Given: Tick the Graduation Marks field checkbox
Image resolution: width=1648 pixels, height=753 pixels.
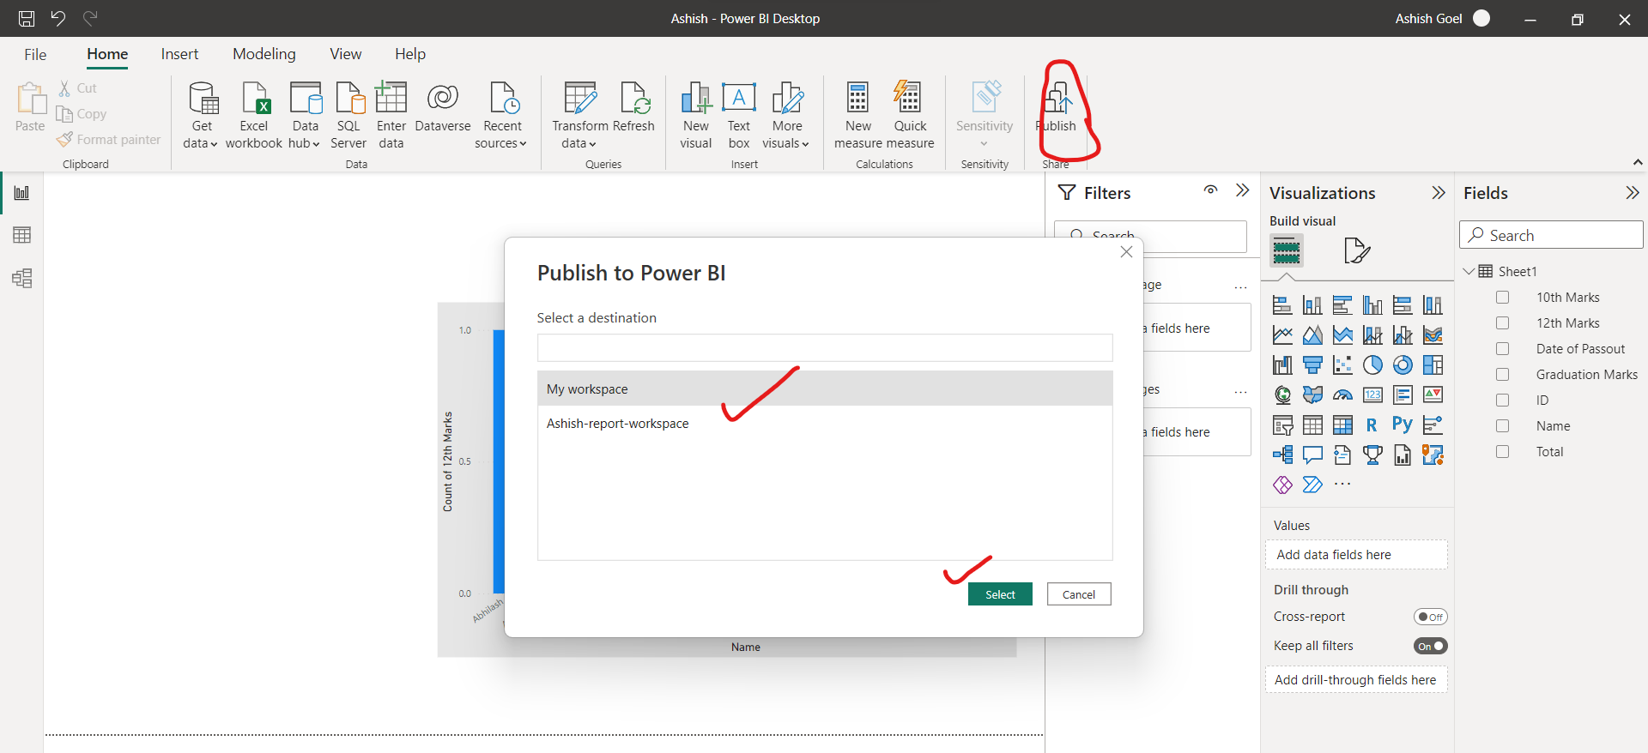Looking at the screenshot, I should 1502,375.
